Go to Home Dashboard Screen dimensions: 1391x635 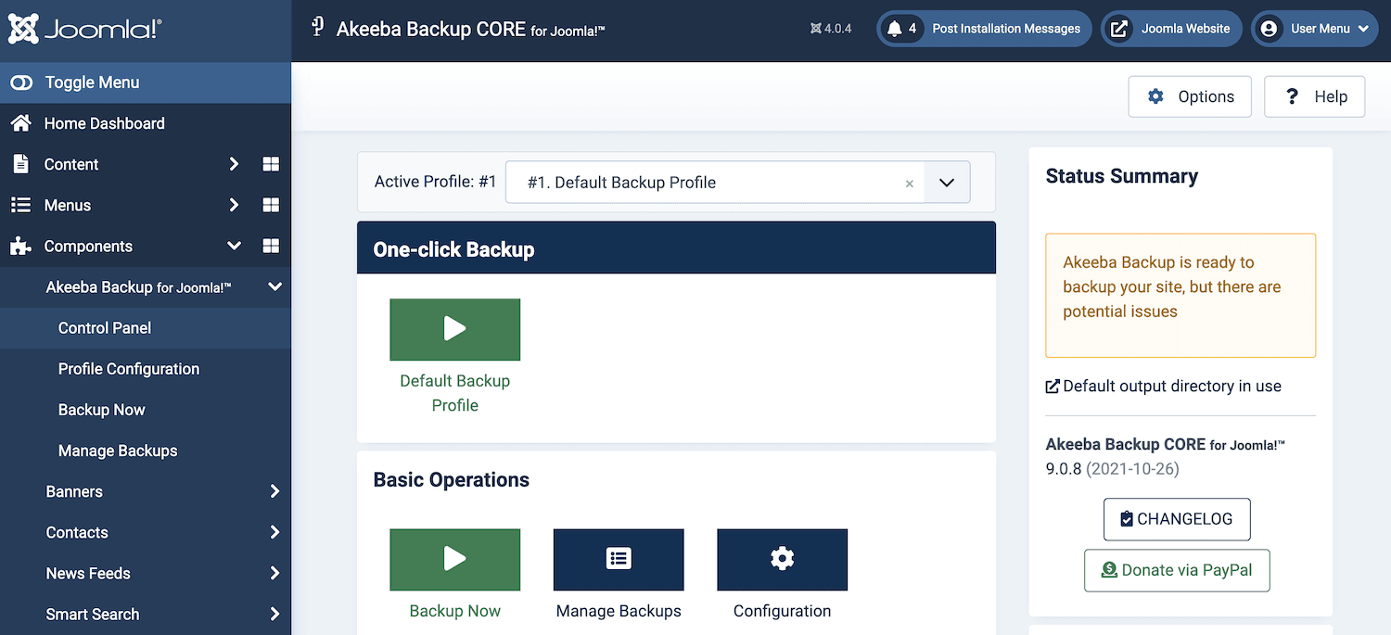[x=104, y=123]
